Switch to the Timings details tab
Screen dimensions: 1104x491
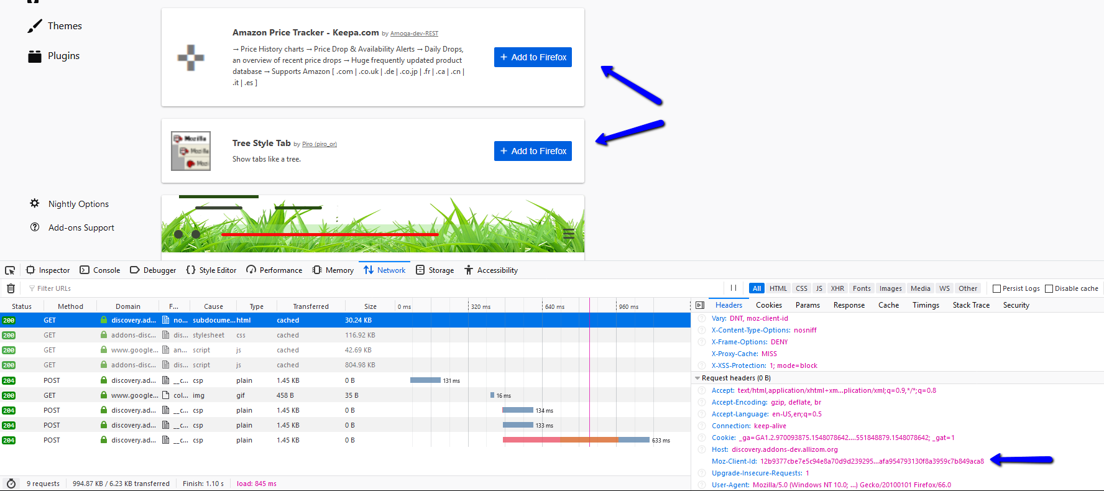926,305
